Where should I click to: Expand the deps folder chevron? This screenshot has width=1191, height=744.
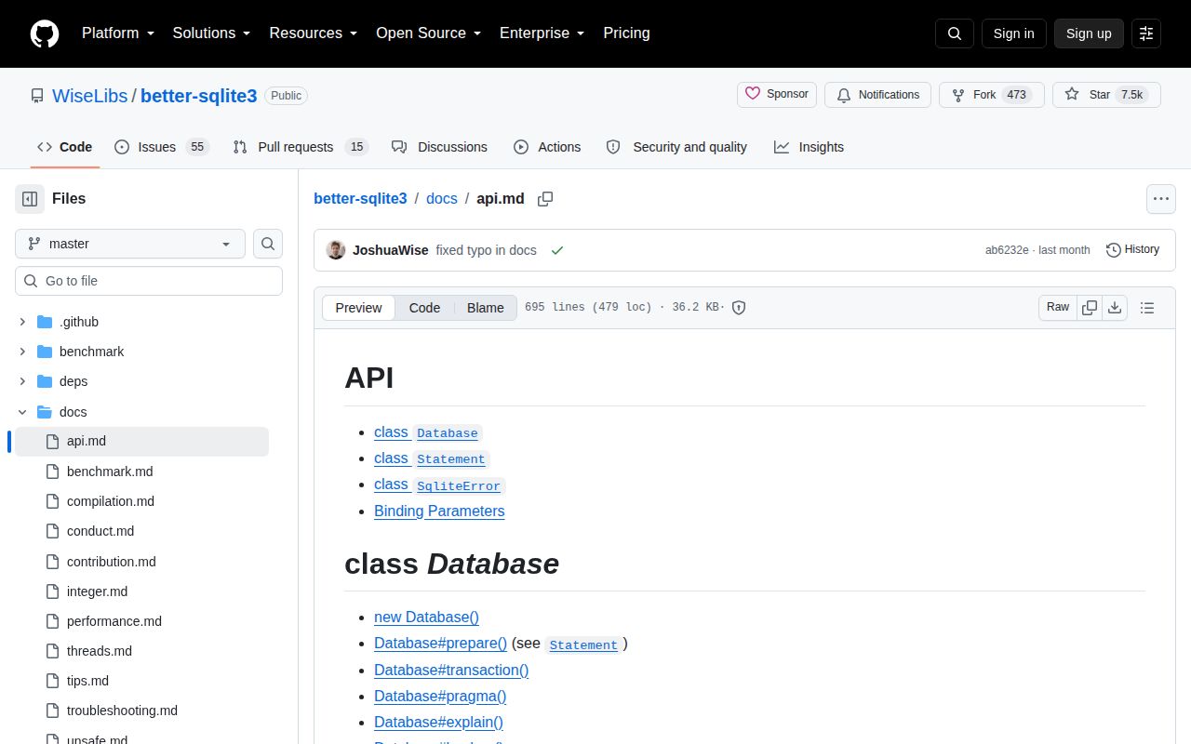(22, 381)
